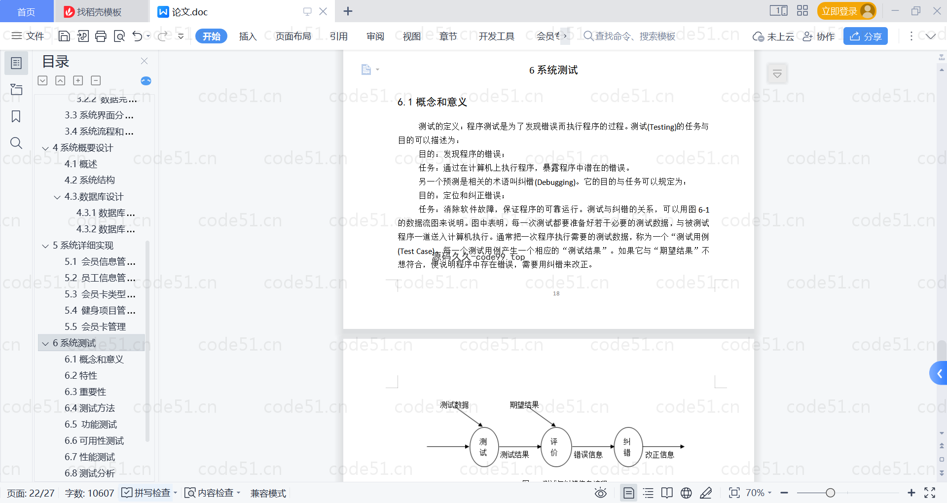Select the 插入 ribbon tab
This screenshot has width=947, height=503.
tap(248, 36)
